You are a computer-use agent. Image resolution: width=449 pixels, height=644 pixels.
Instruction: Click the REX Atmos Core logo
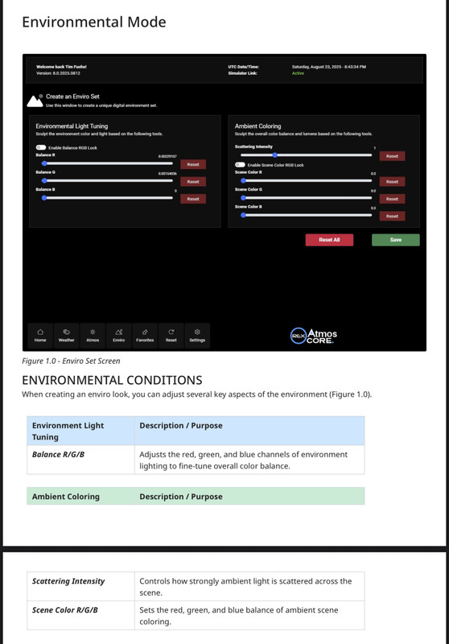coord(314,336)
